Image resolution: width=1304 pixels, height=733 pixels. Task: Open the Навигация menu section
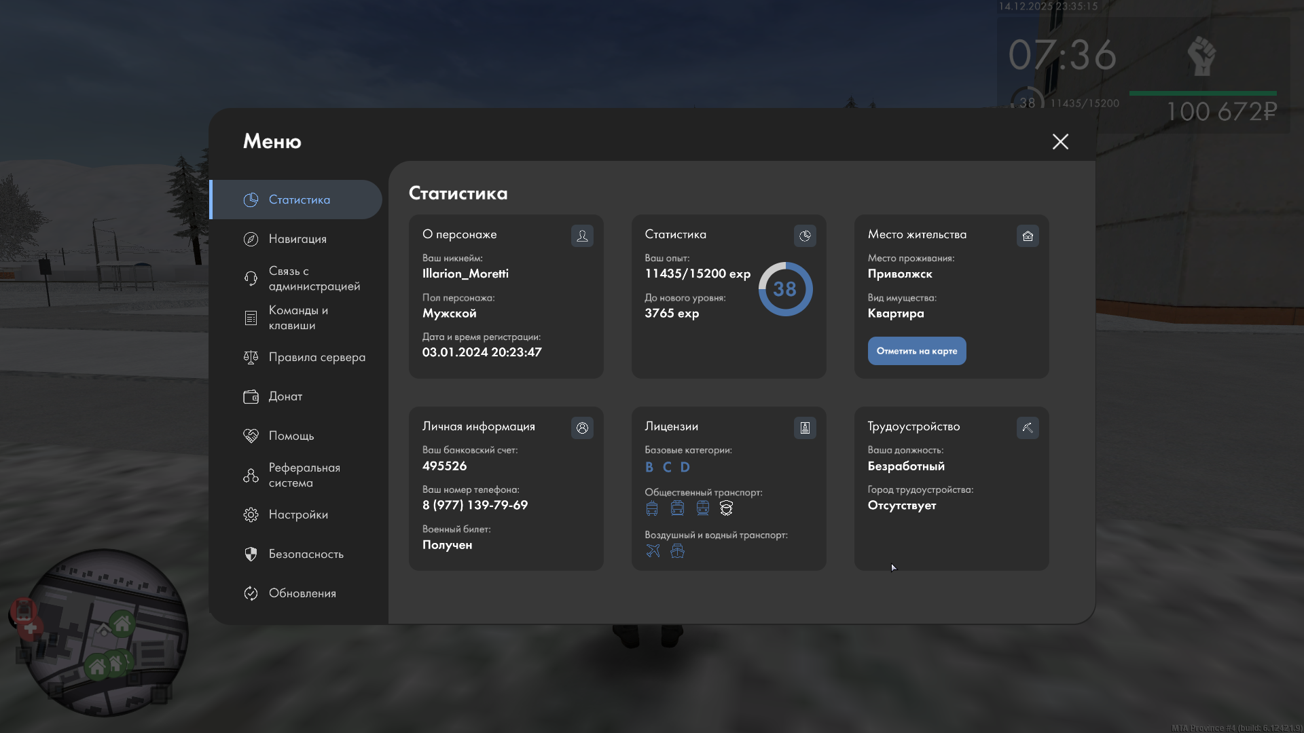297,239
